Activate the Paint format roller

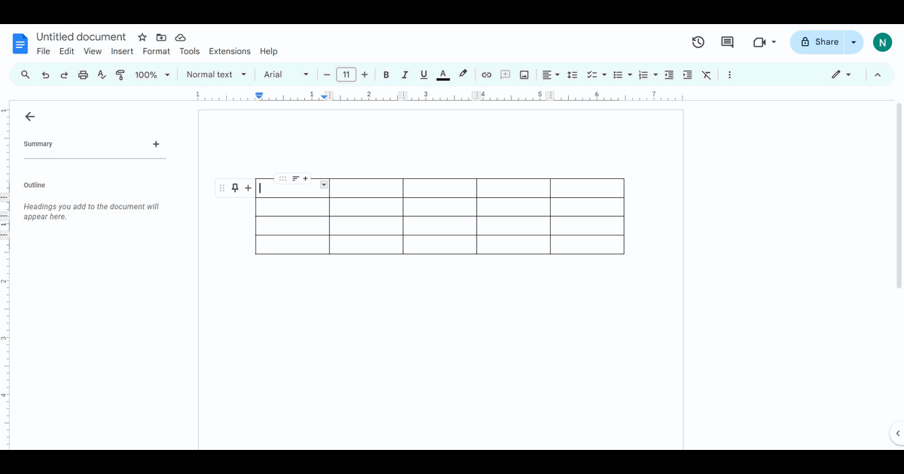pyautogui.click(x=121, y=74)
